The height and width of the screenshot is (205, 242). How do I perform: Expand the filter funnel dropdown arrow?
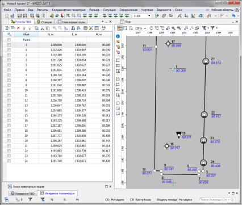[x=217, y=28]
